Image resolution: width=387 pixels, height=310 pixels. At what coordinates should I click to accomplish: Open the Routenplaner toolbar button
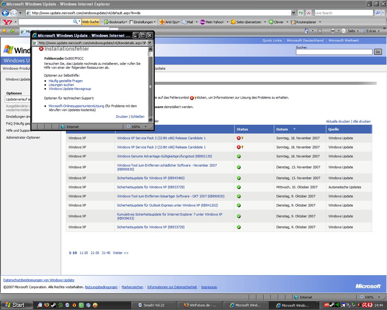tap(303, 22)
